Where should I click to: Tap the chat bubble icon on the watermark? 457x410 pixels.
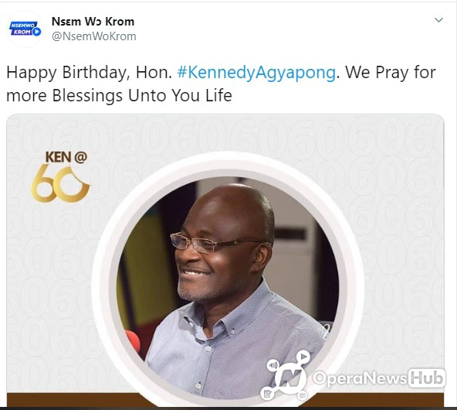pos(303,396)
